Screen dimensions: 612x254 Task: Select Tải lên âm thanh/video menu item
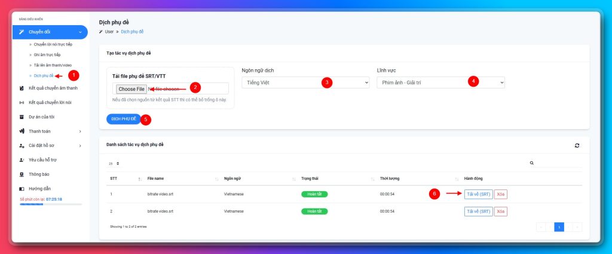click(53, 65)
